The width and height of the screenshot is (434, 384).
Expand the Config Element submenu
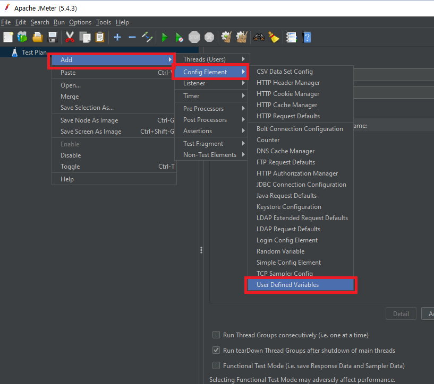coord(211,72)
